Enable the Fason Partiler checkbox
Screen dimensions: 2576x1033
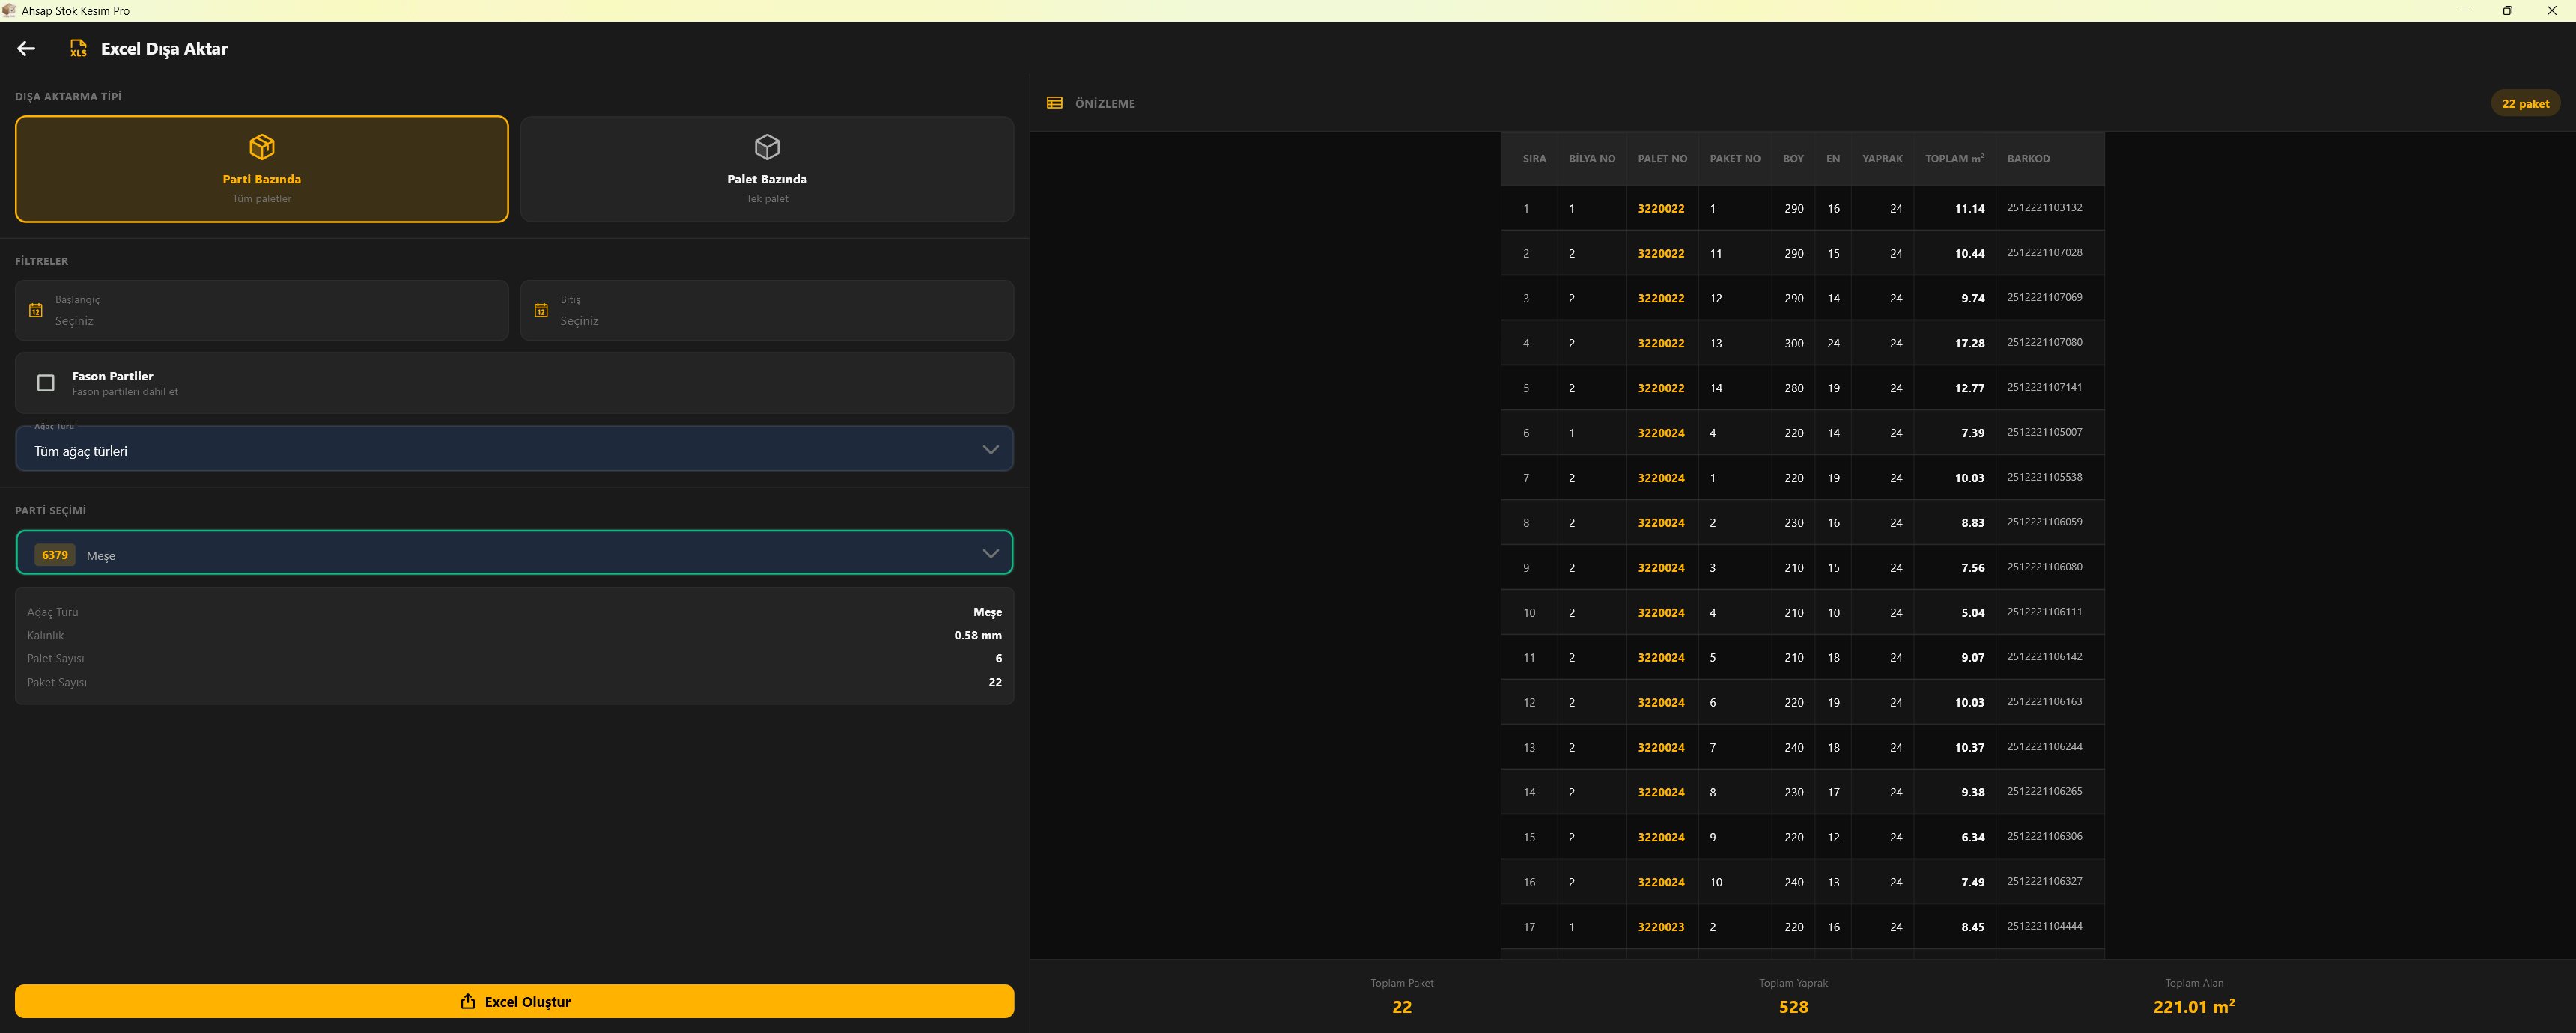[46, 383]
